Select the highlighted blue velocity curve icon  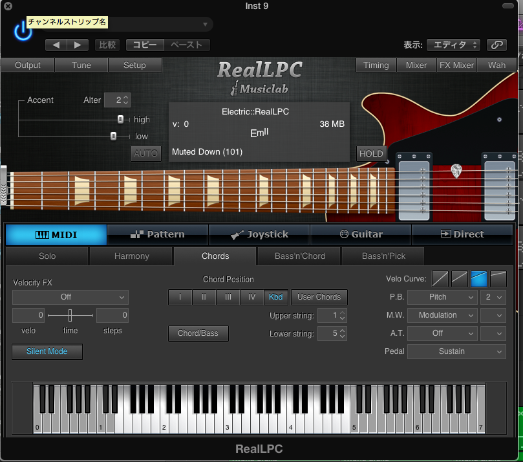[478, 279]
